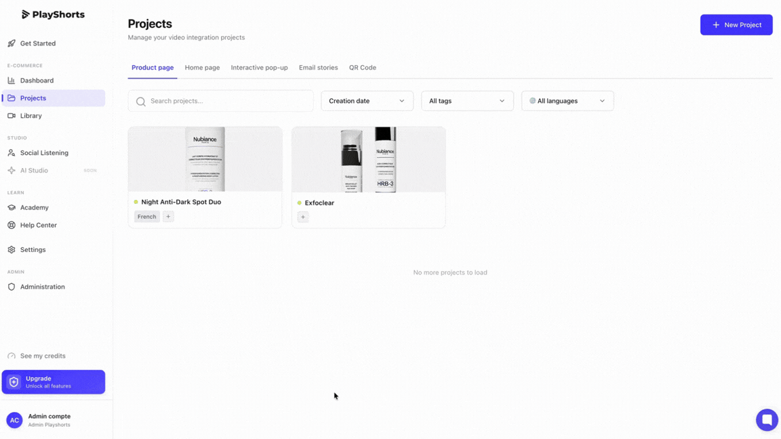Open the Exfoclear project thumbnail
The image size is (781, 439).
tap(369, 159)
